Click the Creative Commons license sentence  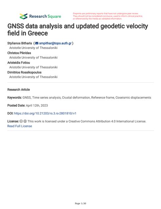click(x=87, y=121)
